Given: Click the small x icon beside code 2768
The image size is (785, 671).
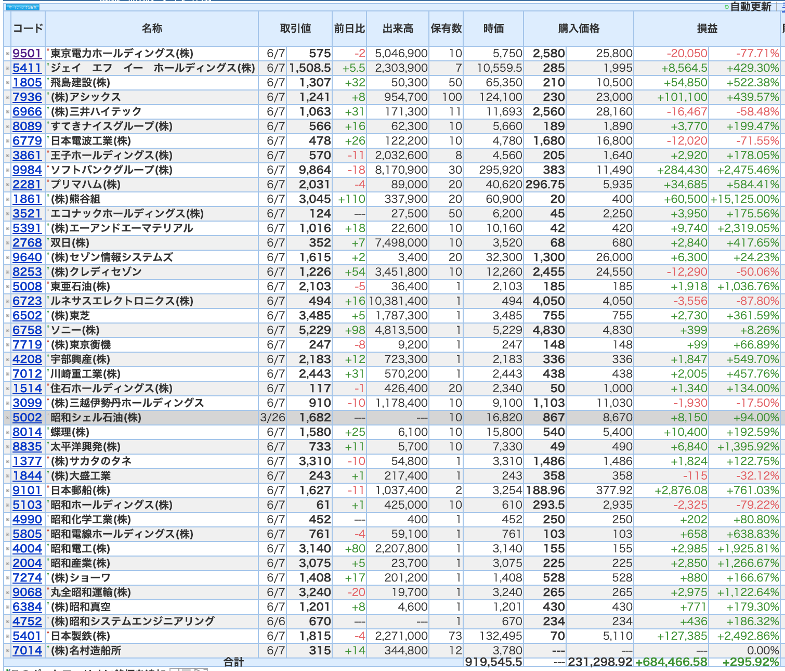Looking at the screenshot, I should [8, 243].
